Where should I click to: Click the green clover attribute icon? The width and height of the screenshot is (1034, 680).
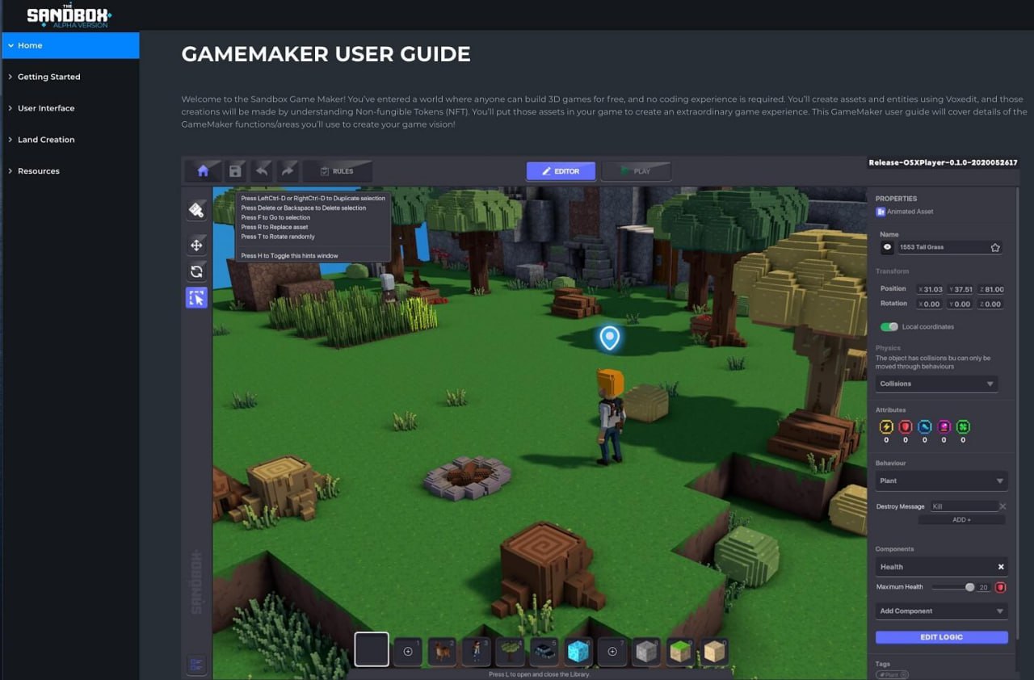(963, 426)
